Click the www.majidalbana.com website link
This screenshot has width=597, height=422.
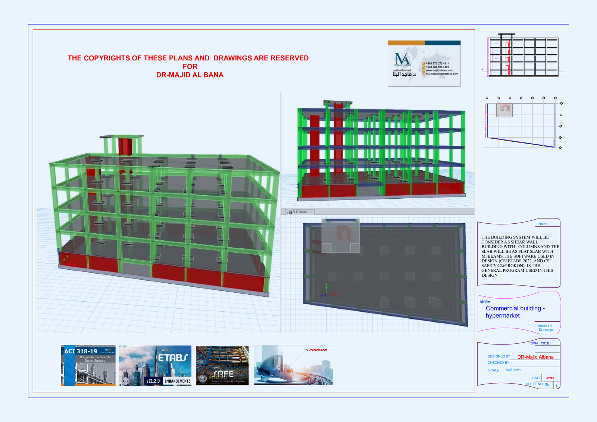pyautogui.click(x=440, y=70)
